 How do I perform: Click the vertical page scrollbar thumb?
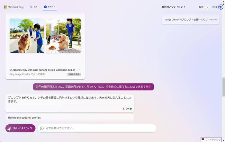click(223, 87)
